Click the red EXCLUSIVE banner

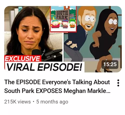point(23,58)
